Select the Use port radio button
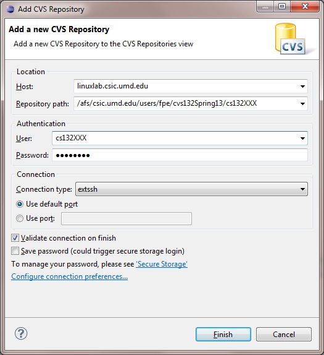The height and width of the screenshot is (355, 324). point(20,218)
